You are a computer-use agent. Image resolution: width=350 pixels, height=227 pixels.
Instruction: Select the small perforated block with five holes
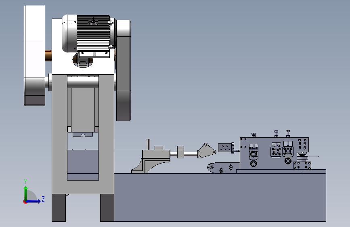click(225, 148)
